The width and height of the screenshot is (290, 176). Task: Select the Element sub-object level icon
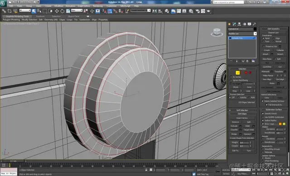coord(250,73)
